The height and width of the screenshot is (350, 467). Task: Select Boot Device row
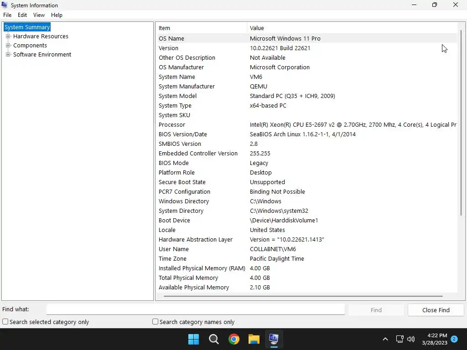[x=307, y=220]
